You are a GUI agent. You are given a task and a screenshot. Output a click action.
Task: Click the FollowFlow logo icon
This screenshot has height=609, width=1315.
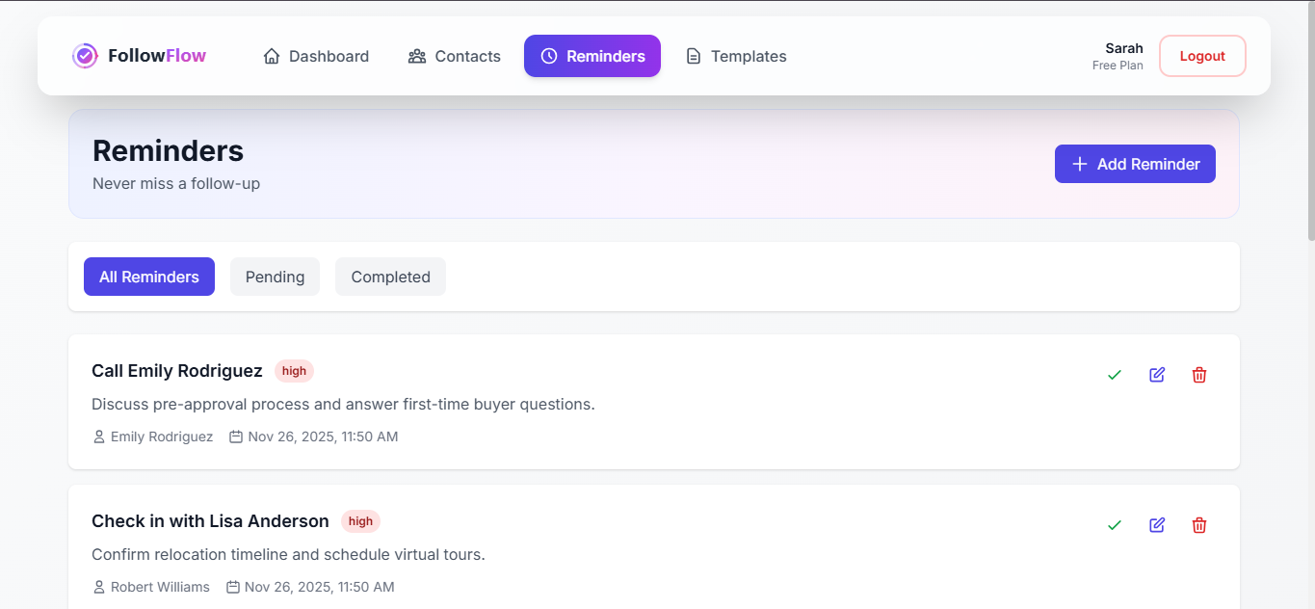pyautogui.click(x=85, y=55)
